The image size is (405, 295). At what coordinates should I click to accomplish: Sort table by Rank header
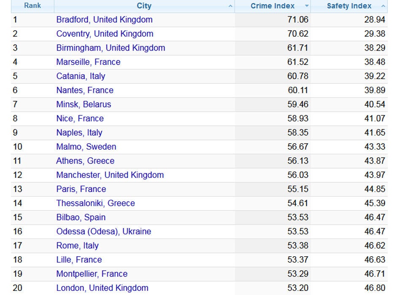pyautogui.click(x=32, y=6)
